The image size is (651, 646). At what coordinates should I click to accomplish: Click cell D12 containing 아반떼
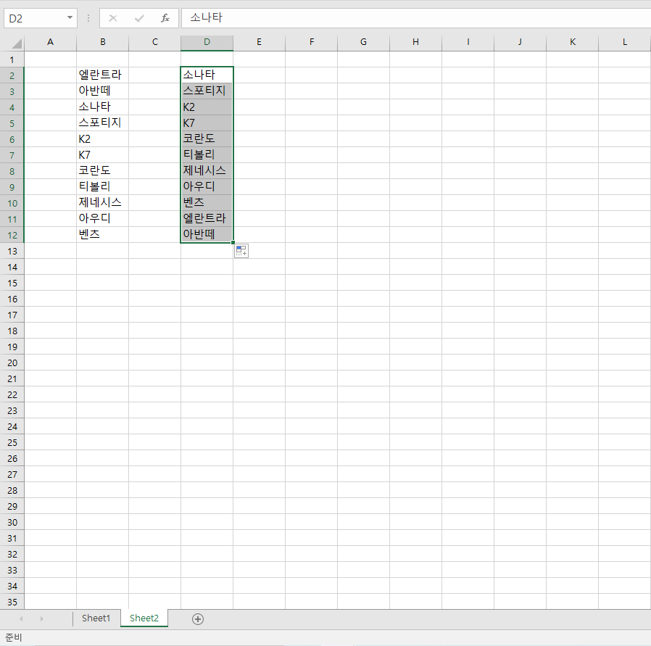point(207,235)
